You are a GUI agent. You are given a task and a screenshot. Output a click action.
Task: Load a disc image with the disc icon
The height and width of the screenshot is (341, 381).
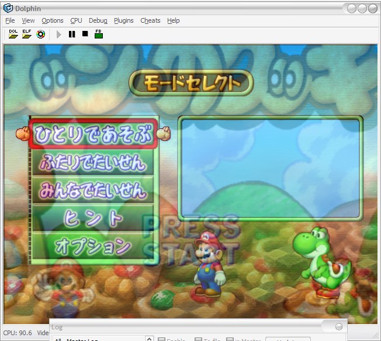point(40,34)
